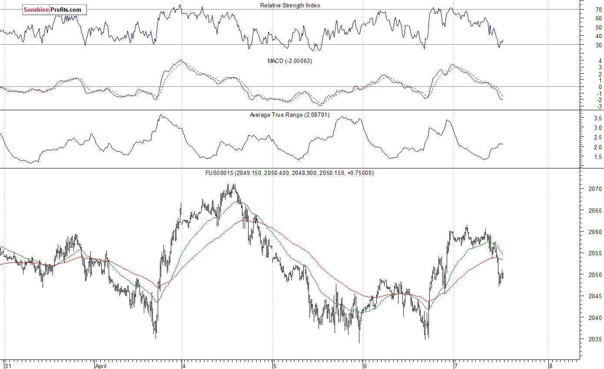Screen dimensions: 604x369
Task: Select the FUS50015 price chart title
Action: [290, 173]
